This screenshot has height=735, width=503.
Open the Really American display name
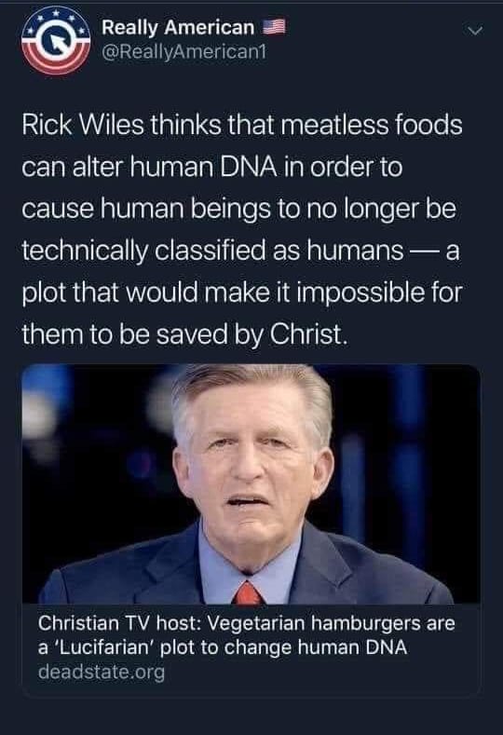(x=178, y=27)
